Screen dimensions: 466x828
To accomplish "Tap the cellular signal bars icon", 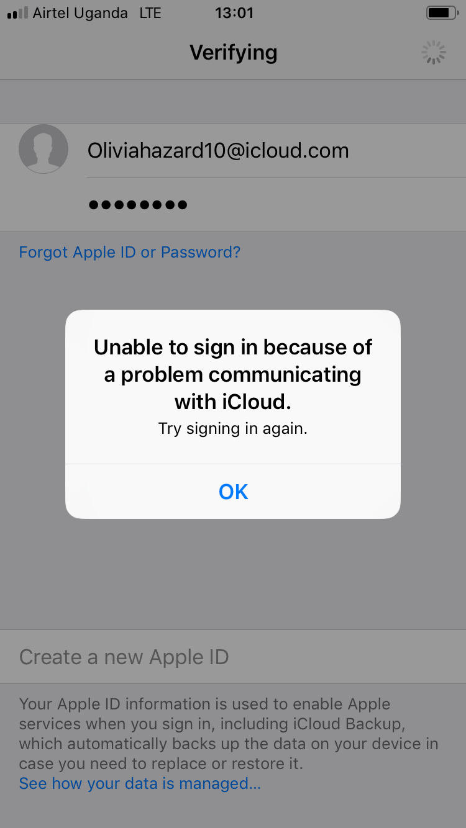I will coord(17,13).
